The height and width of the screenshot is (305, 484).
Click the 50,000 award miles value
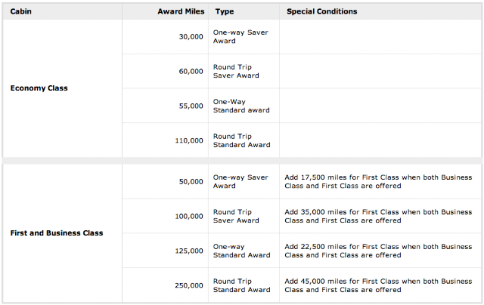click(190, 182)
